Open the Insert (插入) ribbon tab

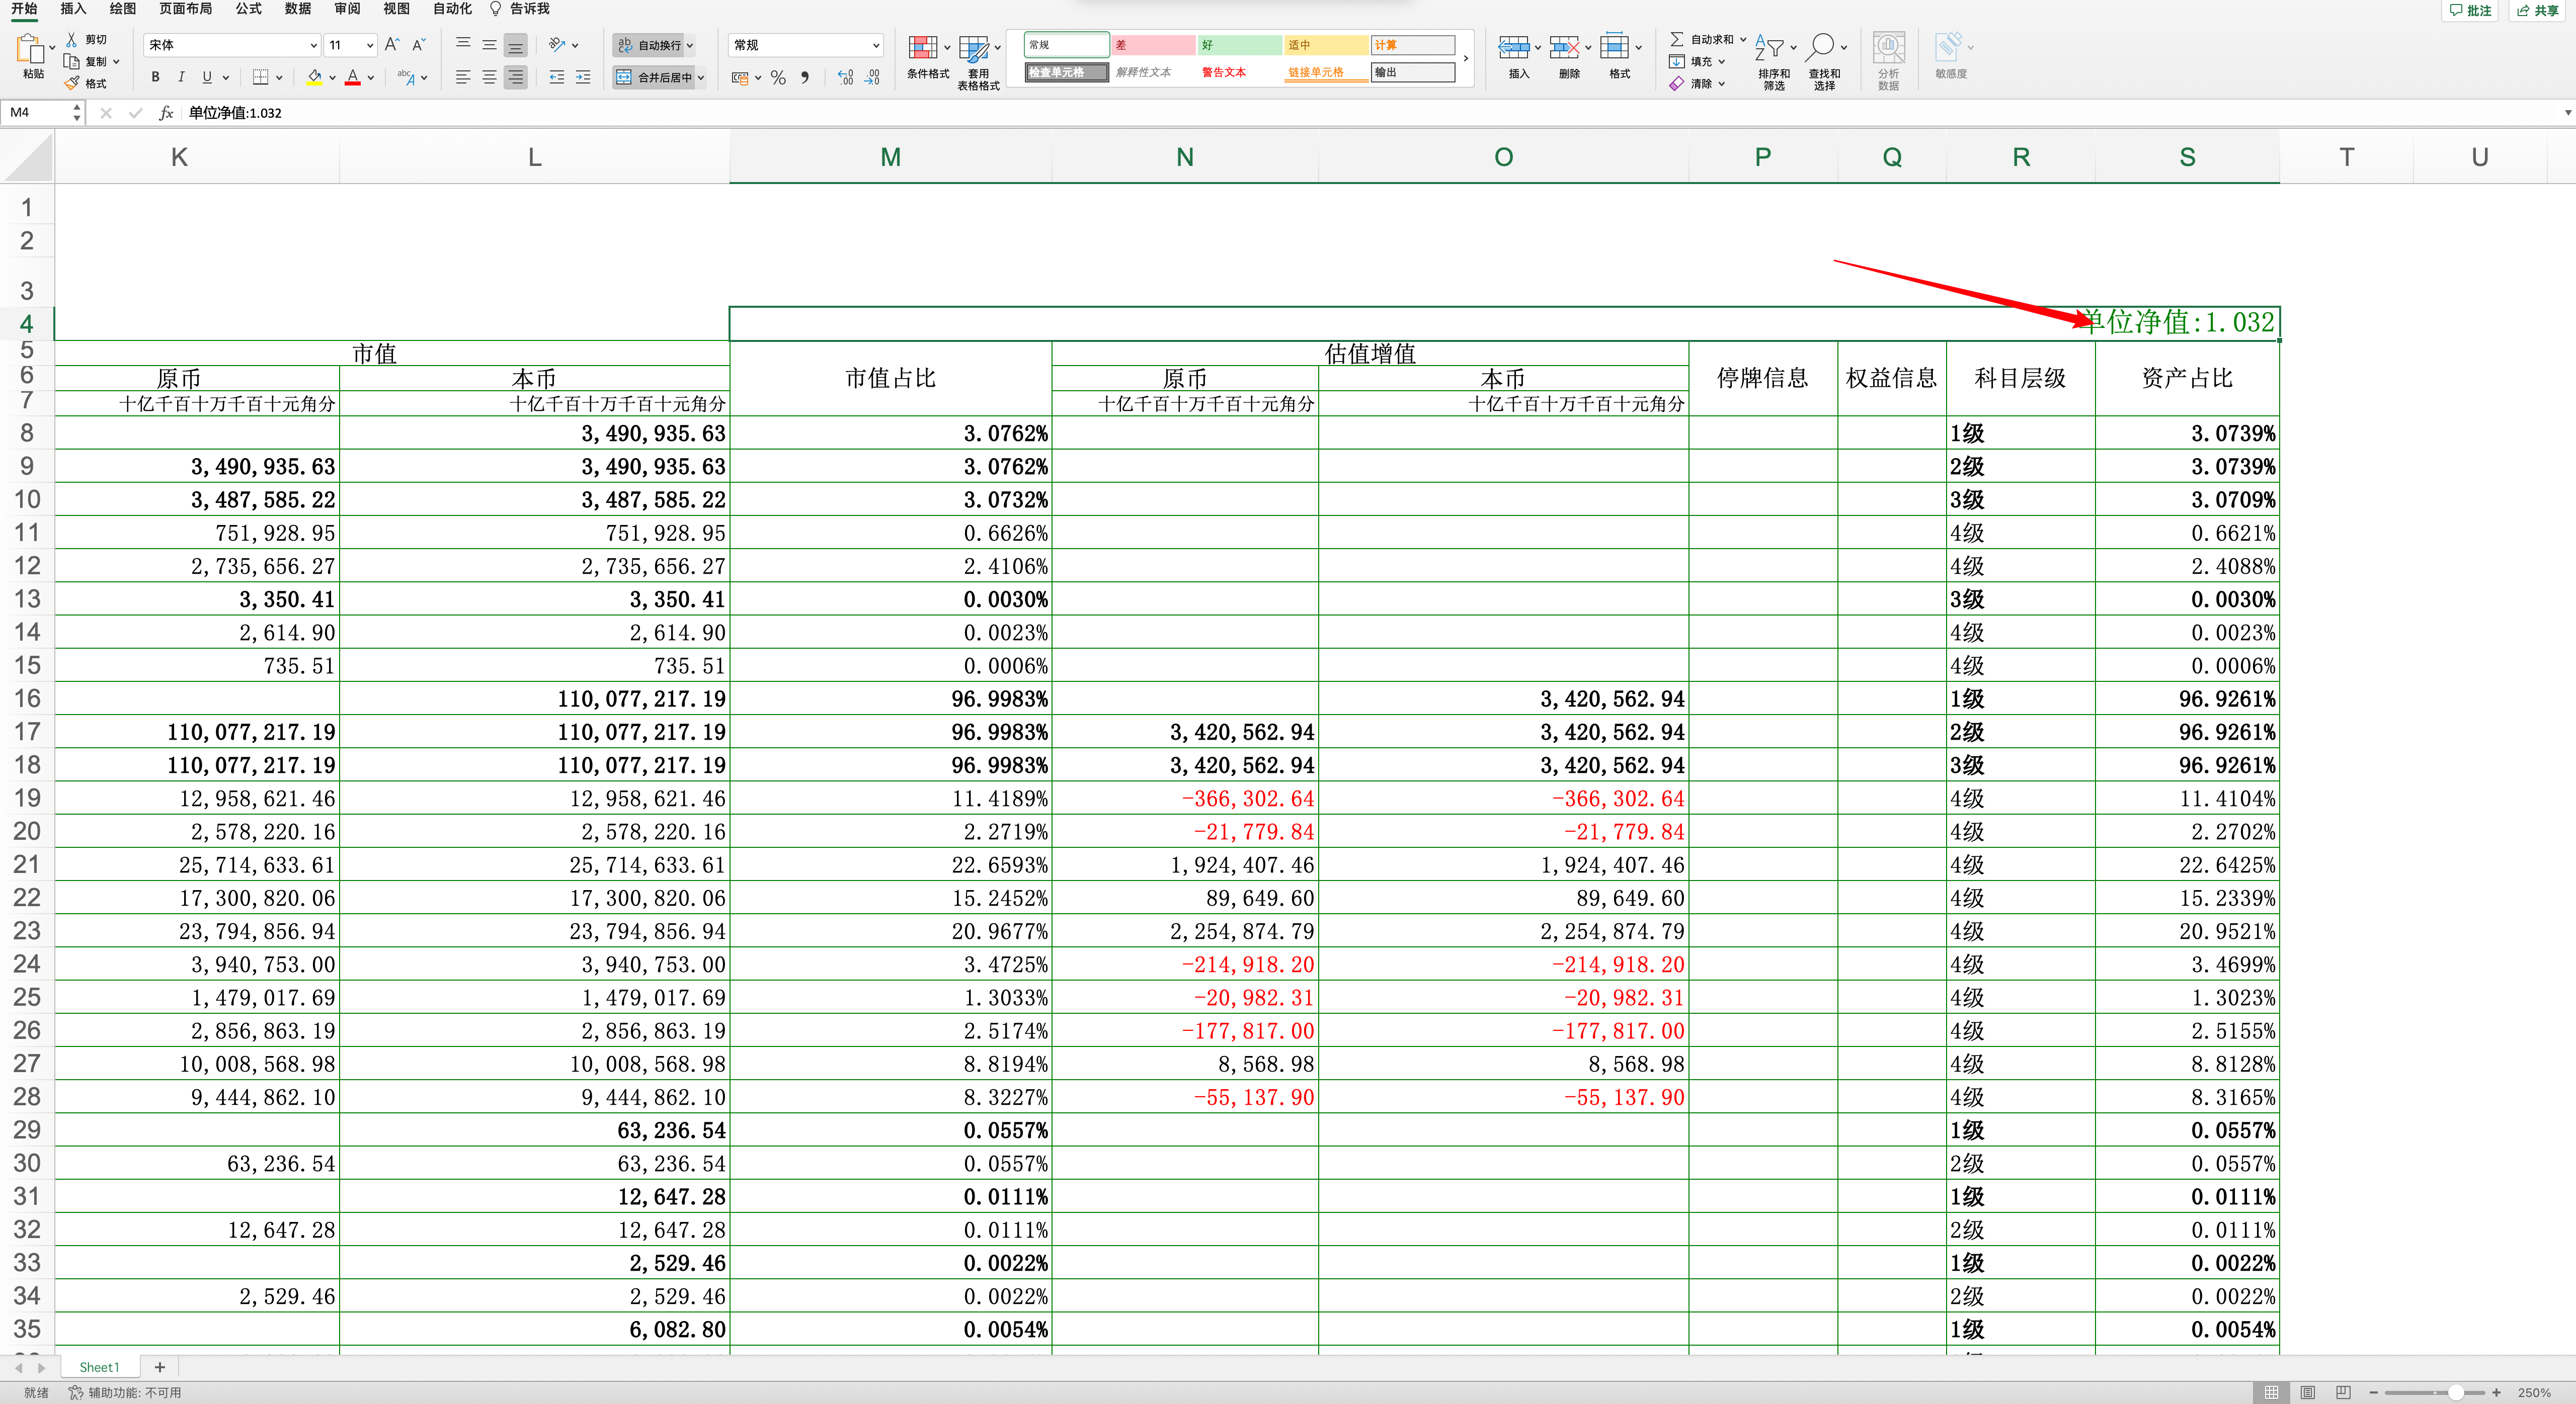[73, 9]
